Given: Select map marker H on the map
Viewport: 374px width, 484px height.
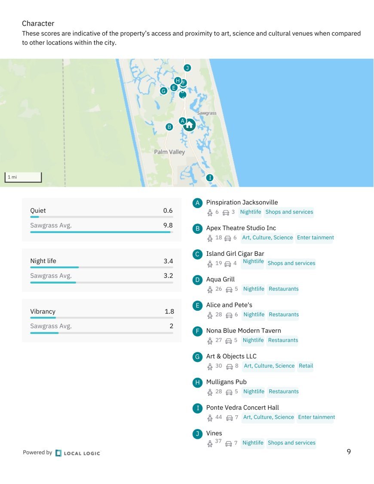Looking at the screenshot, I should tap(178, 80).
